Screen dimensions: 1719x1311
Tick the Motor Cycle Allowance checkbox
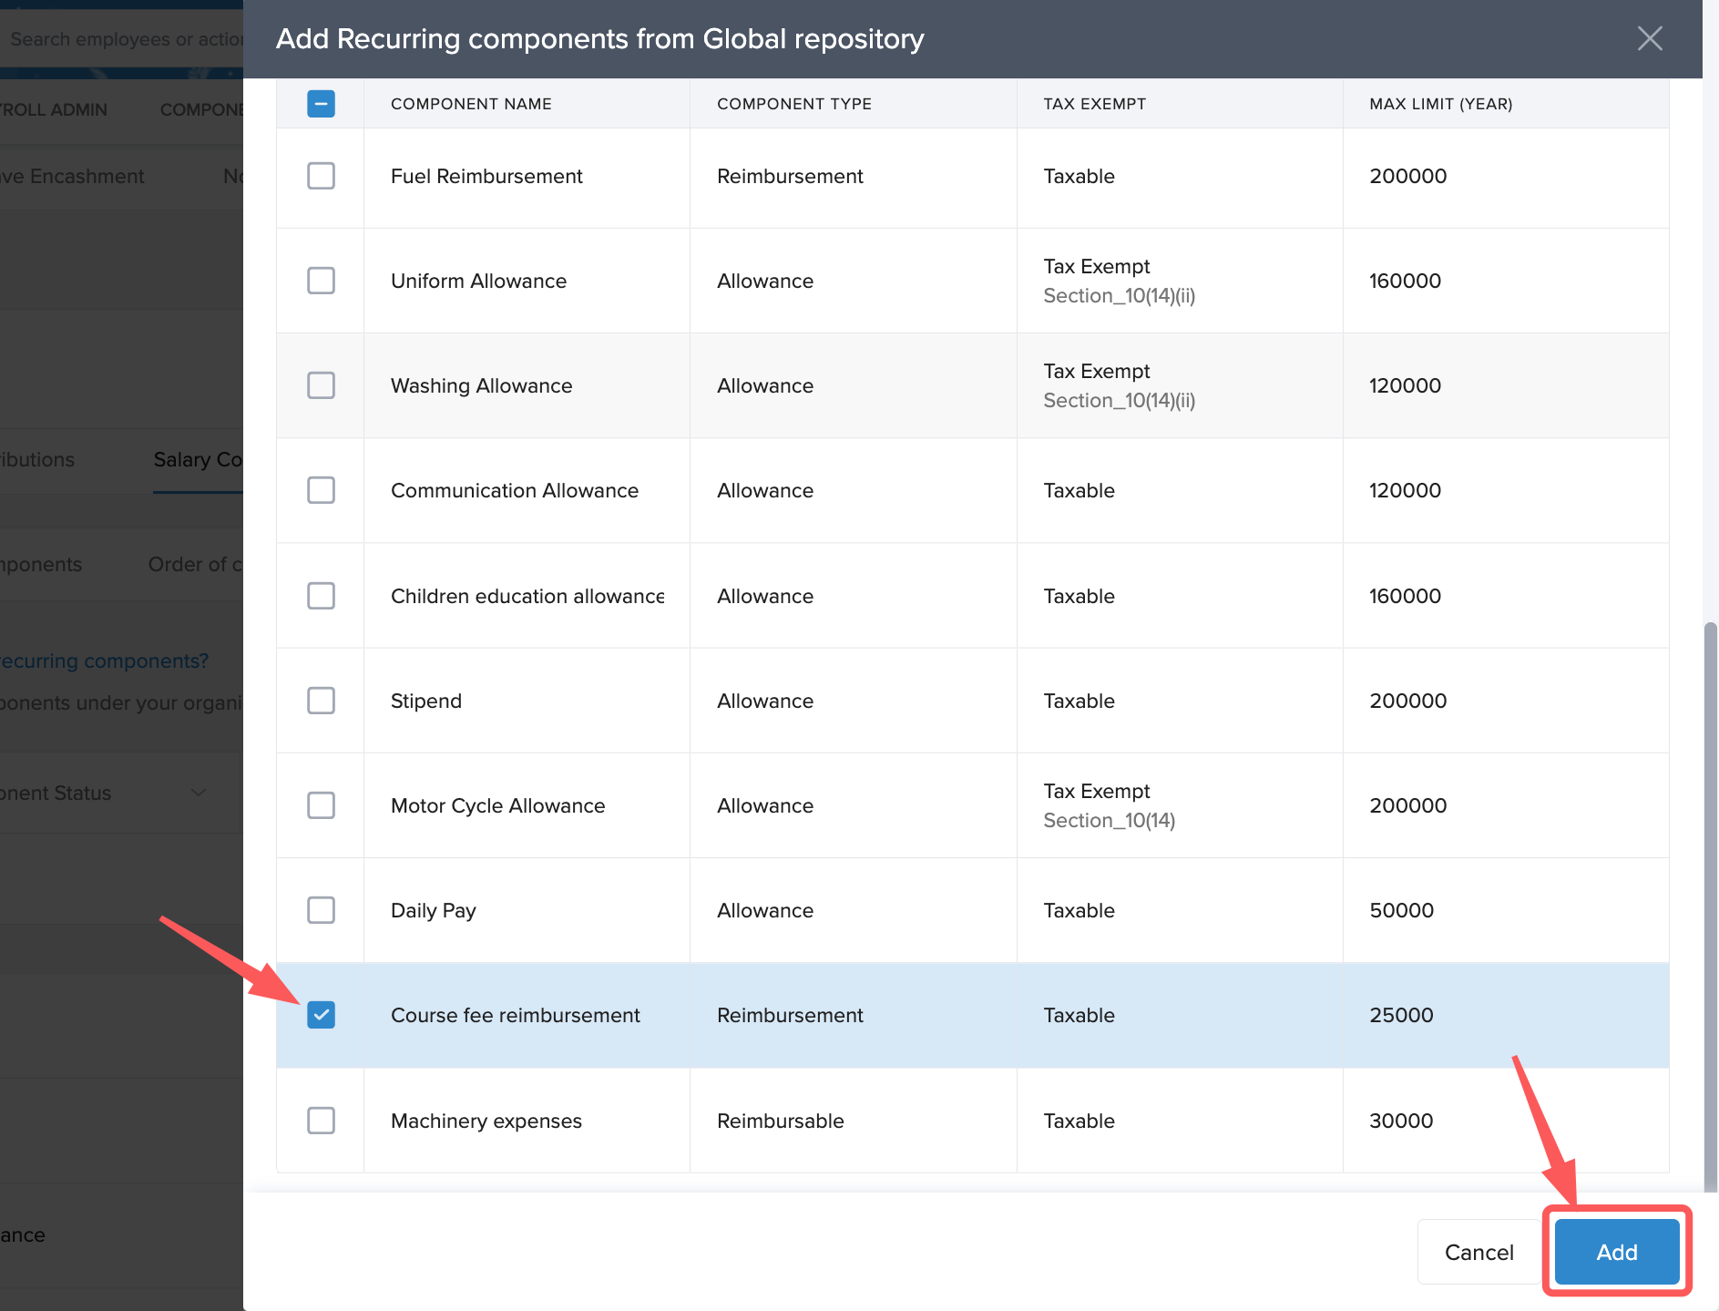point(321,805)
